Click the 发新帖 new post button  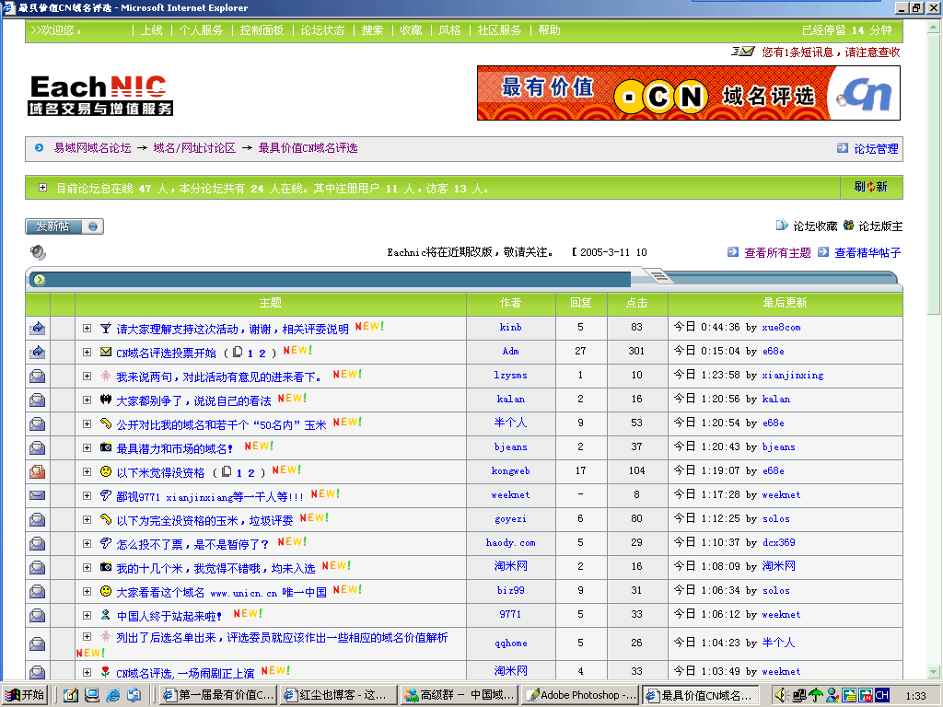tap(64, 226)
